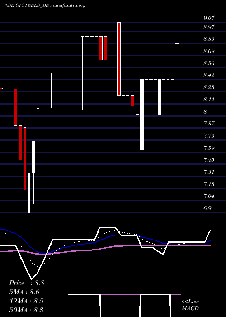Click the 12MA : 8.5 readout
This screenshot has height=317, width=226.
pos(26,301)
